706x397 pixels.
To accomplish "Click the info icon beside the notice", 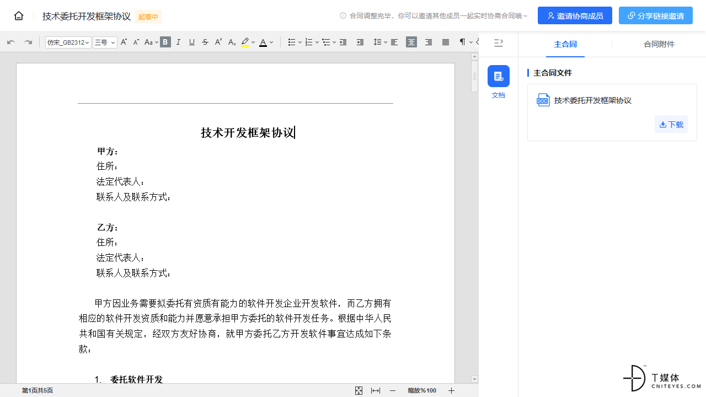I will pyautogui.click(x=343, y=16).
